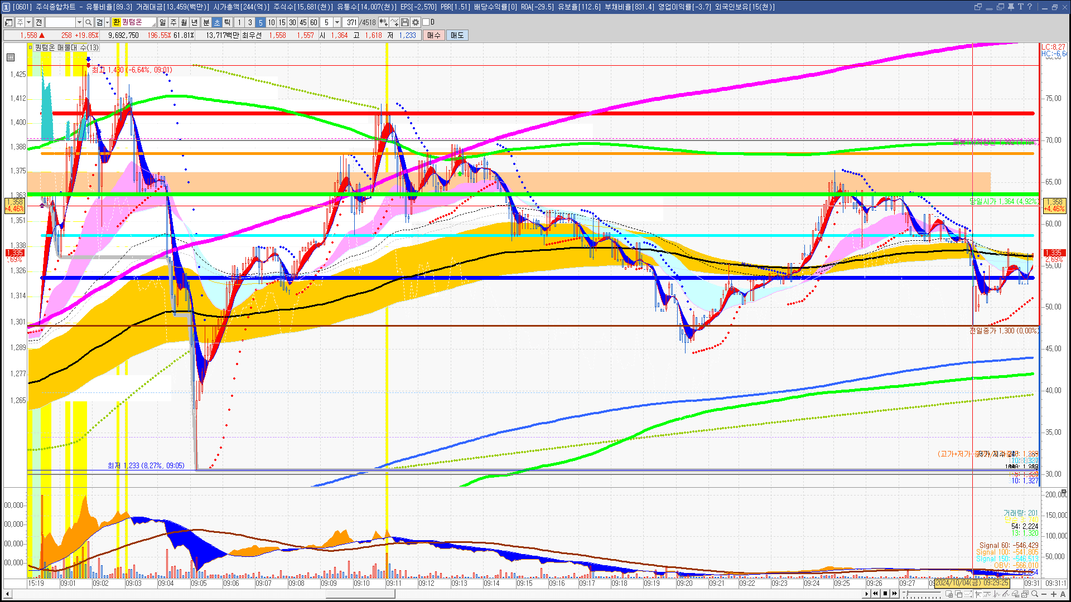Screen dimensions: 1071x602
Task: Click the add indicator candlestick icon
Action: pos(384,22)
